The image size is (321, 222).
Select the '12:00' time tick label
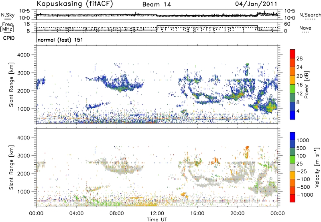[x=157, y=214]
